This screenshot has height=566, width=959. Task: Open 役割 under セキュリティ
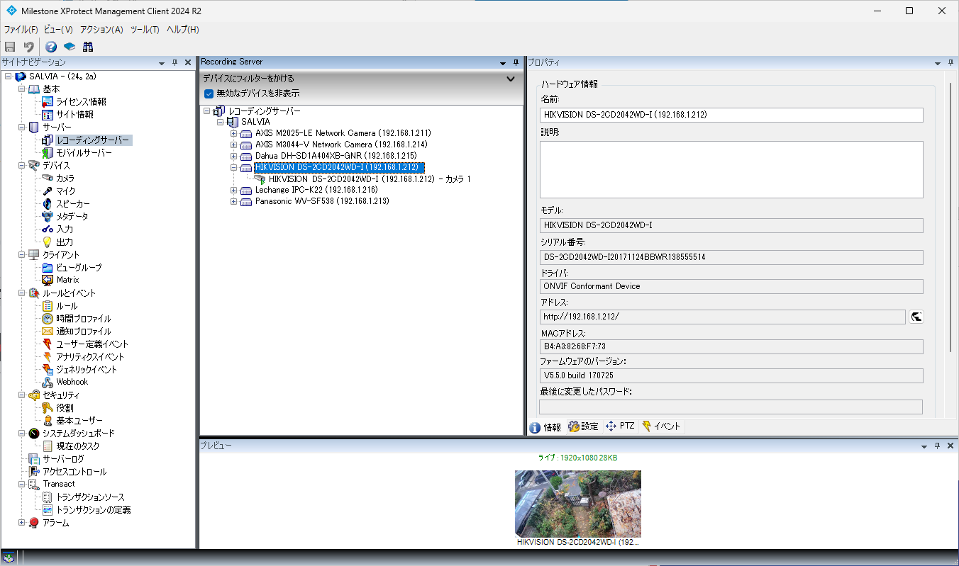click(65, 408)
